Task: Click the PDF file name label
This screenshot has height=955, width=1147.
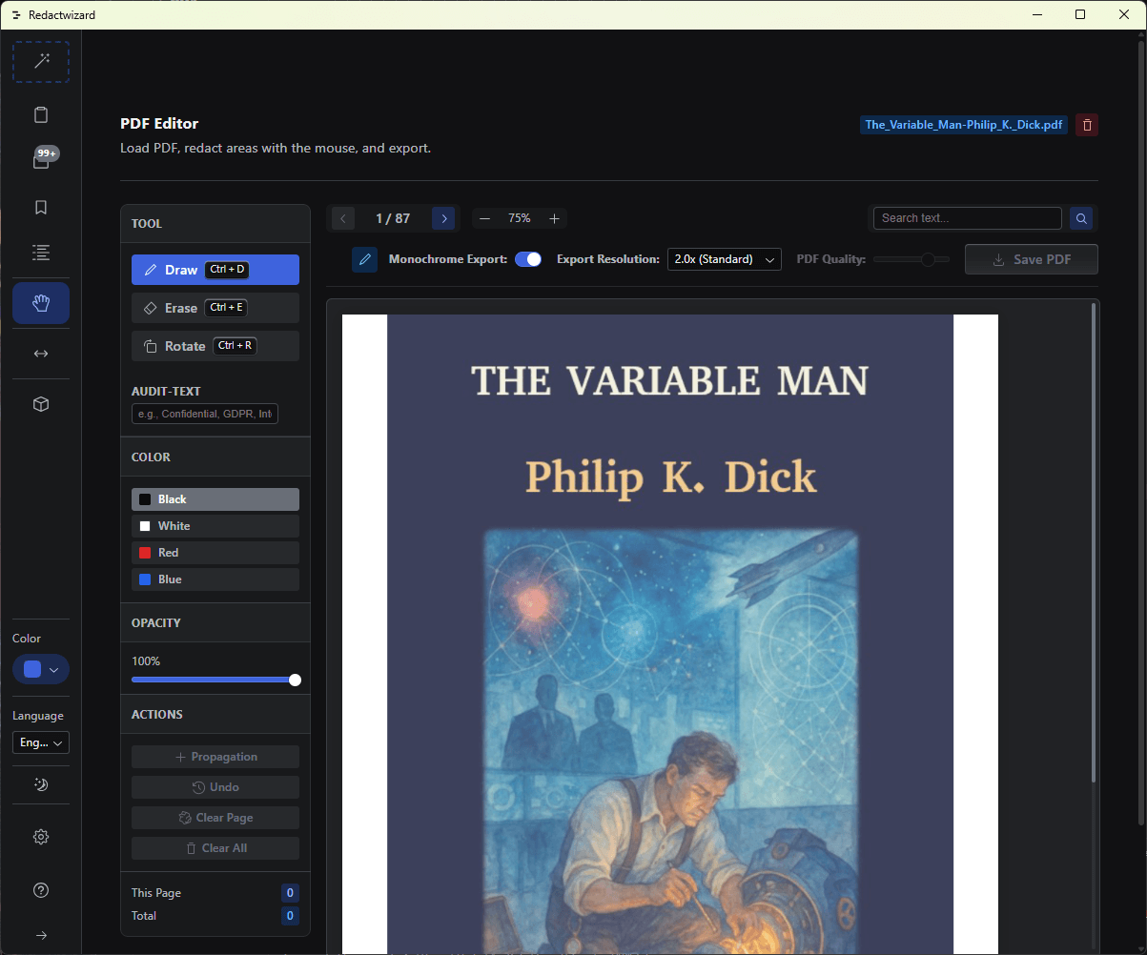Action: [x=964, y=125]
